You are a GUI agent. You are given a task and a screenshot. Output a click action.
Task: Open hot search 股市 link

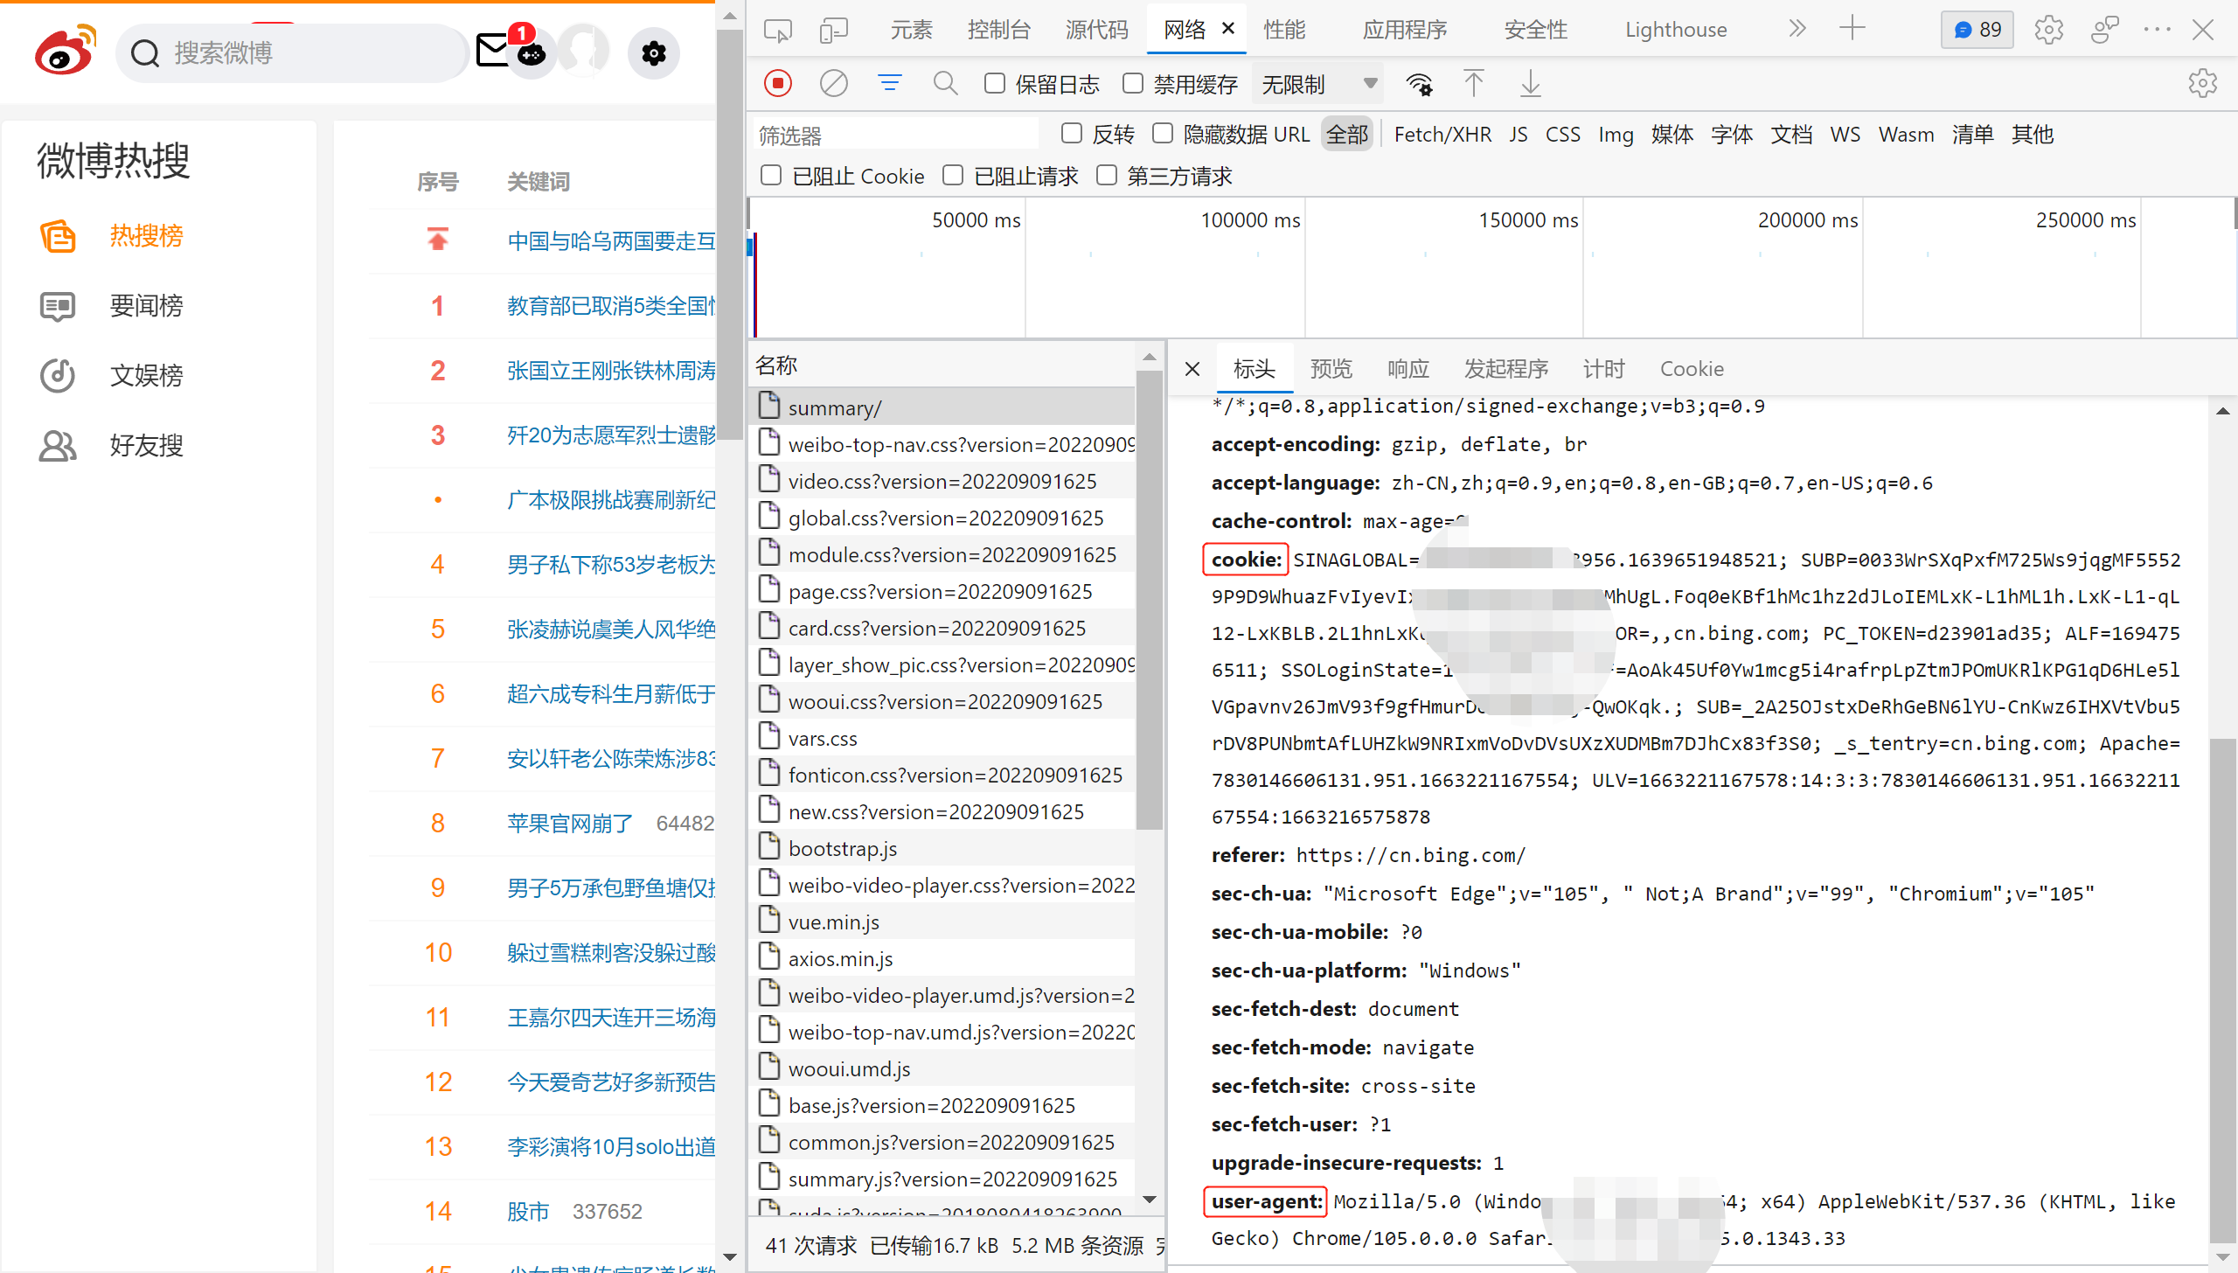528,1212
